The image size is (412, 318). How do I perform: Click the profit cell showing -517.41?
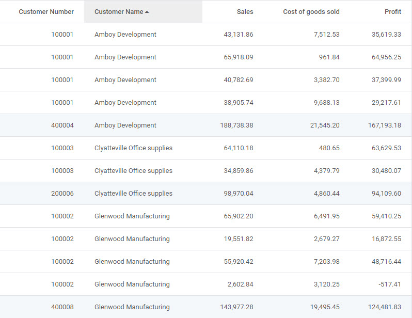(x=390, y=284)
